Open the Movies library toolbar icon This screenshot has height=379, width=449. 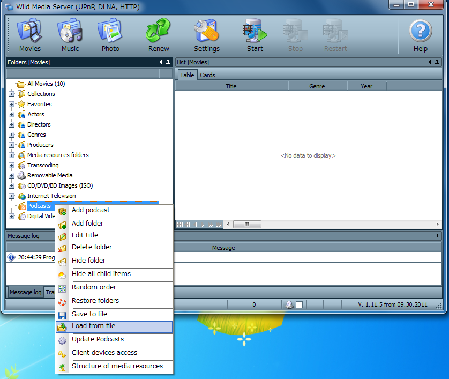click(x=30, y=35)
